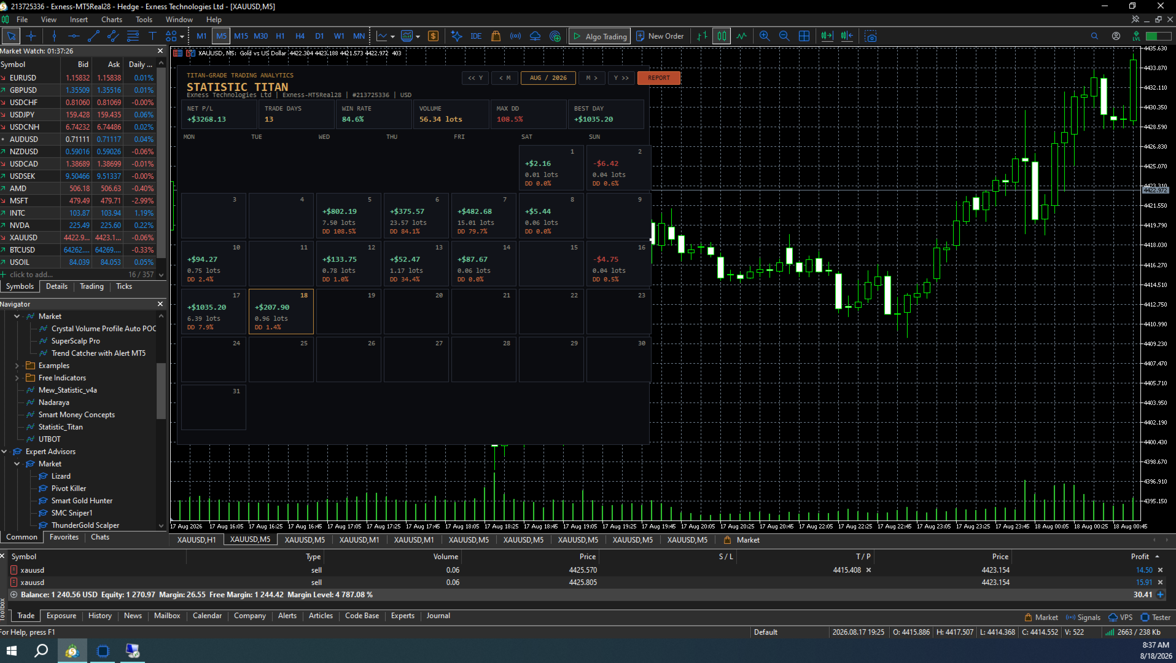Toggle Algo Trading on or off
The width and height of the screenshot is (1176, 663).
pos(599,36)
